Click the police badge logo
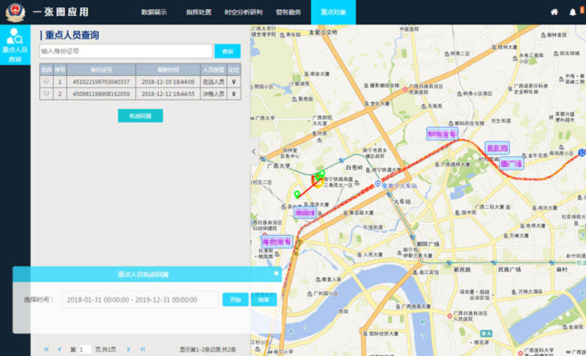The image size is (586, 356). coord(15,12)
